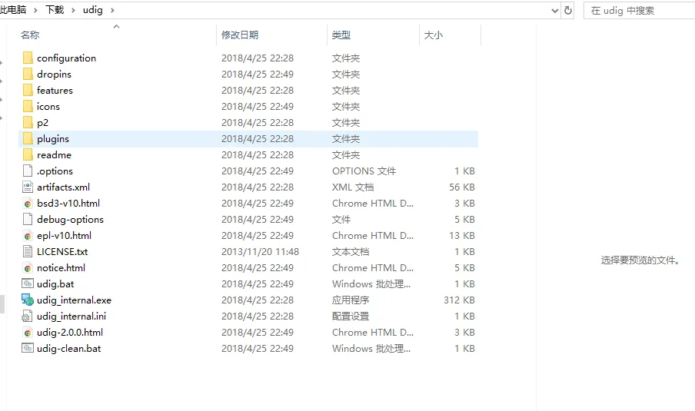Select the udig-clean.bat file name
This screenshot has height=411, width=695.
point(68,349)
